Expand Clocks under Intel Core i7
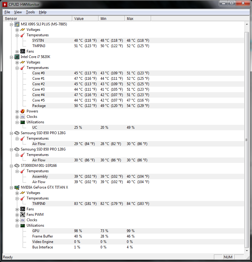Viewport: 252px width, 262px height. point(17,117)
